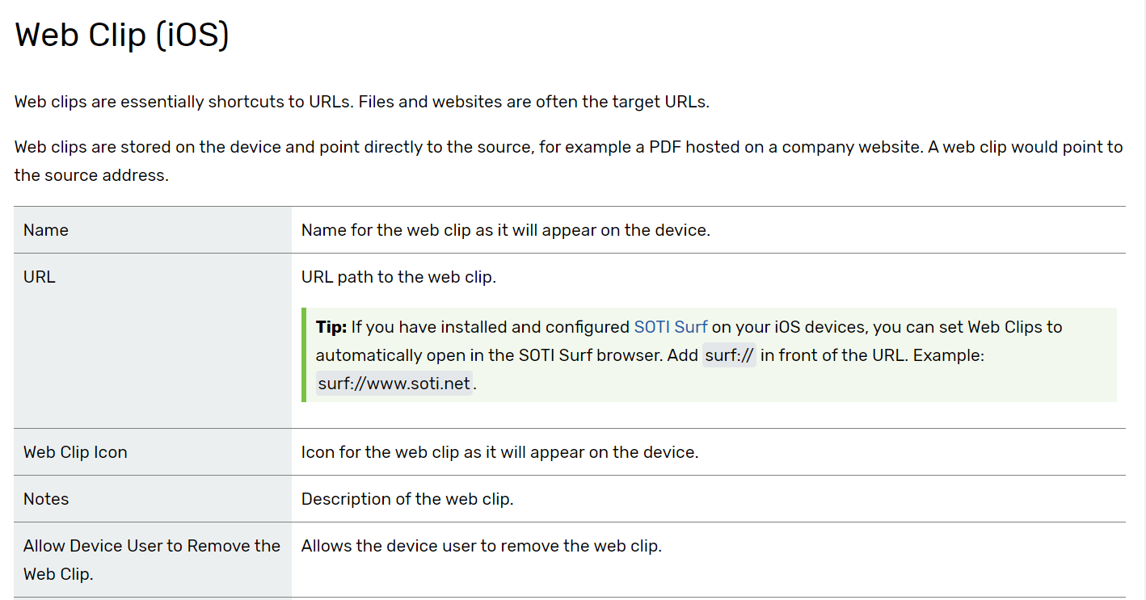Click the "Name for the web clip" description
Screen dimensions: 1146x600
click(505, 230)
